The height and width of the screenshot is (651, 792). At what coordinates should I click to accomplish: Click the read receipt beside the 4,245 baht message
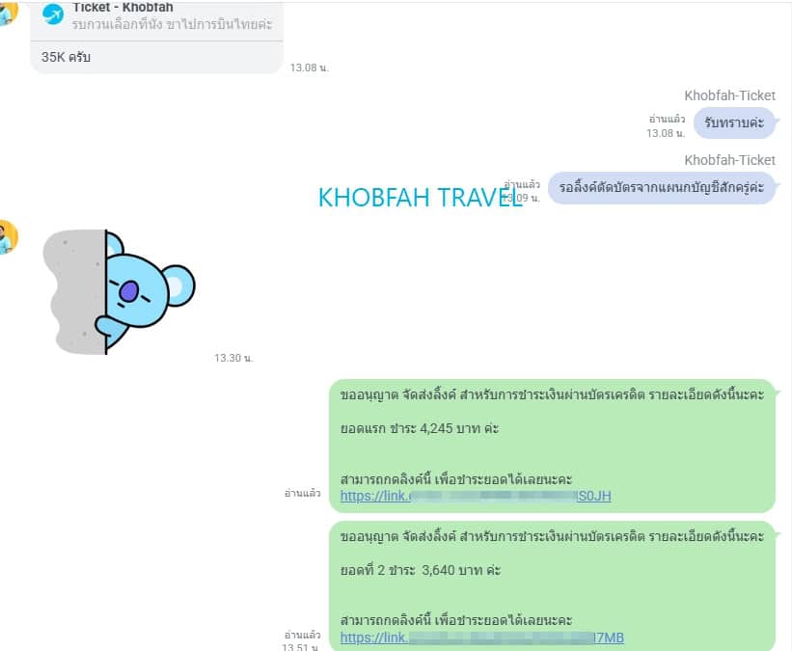[x=302, y=493]
